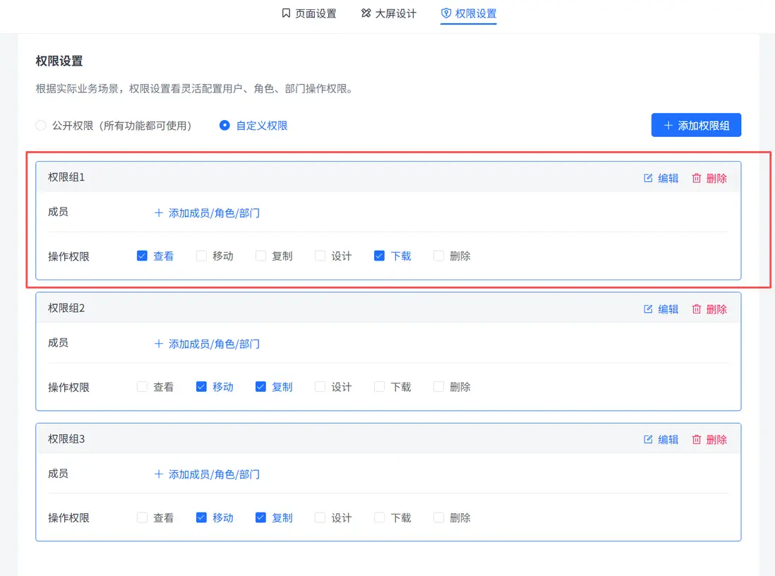Click the 编辑 text link in 权限组1
Viewport: 775px width, 576px height.
pos(668,179)
